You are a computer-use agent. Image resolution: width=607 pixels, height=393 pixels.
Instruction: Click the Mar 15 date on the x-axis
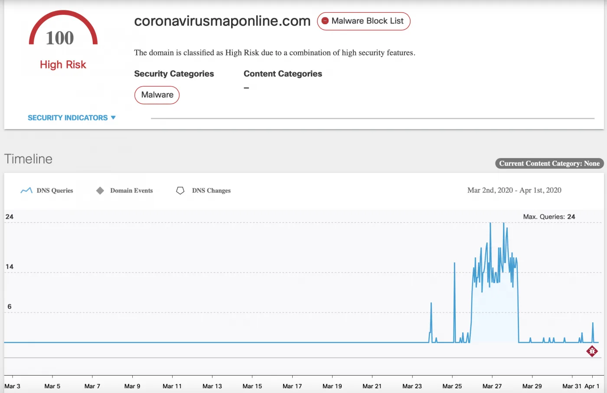click(252, 386)
